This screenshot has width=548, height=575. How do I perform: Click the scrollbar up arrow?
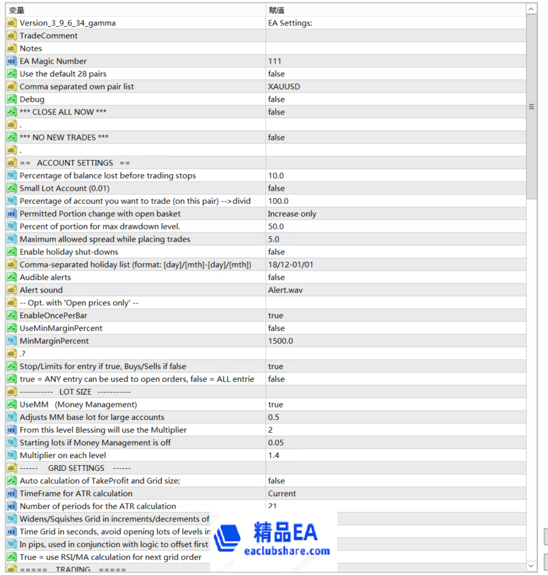tap(531, 10)
